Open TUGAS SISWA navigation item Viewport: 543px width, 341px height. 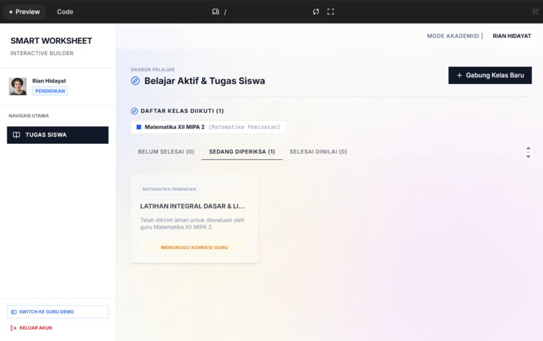[57, 135]
